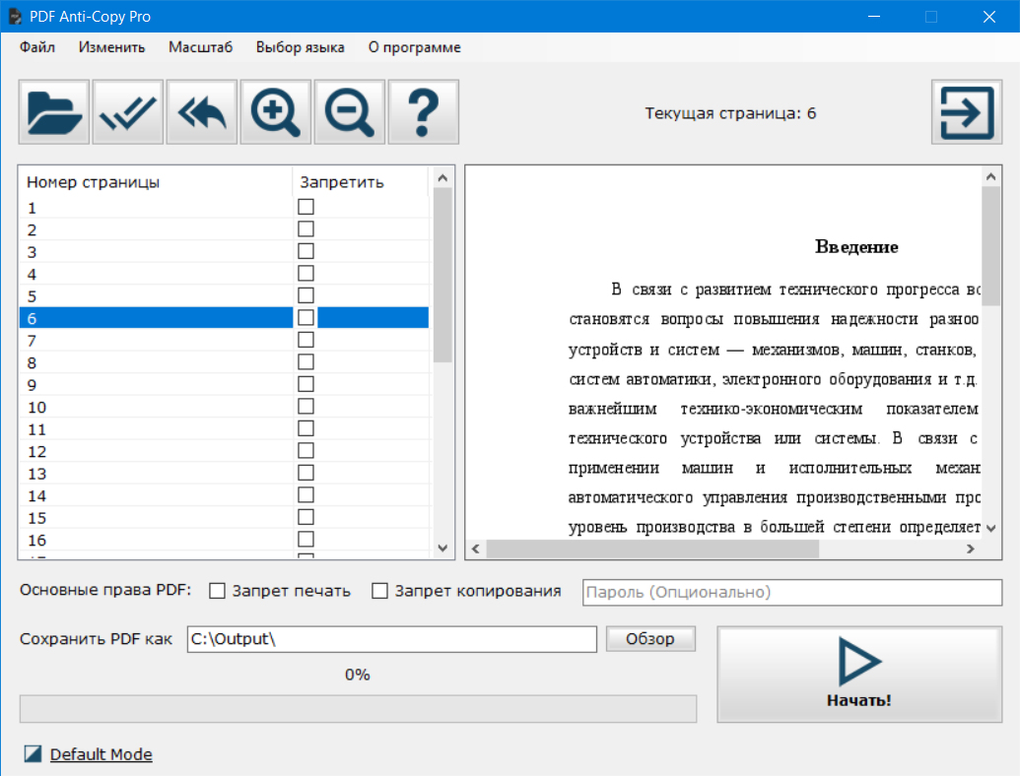Zoom in with magnifier plus icon

point(276,113)
